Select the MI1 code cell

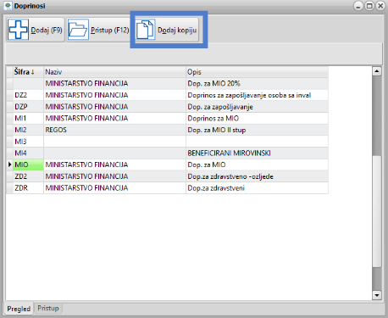point(28,119)
